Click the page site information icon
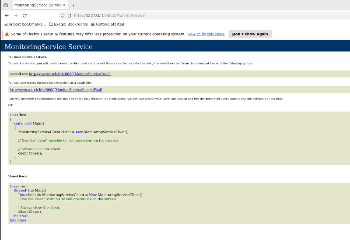 tap(69, 15)
